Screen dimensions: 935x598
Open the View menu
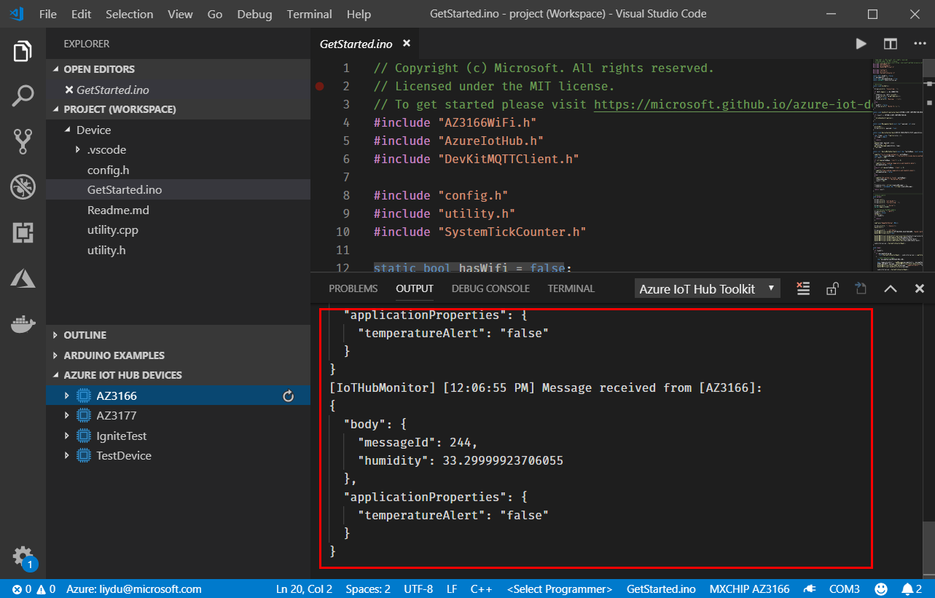[x=180, y=14]
